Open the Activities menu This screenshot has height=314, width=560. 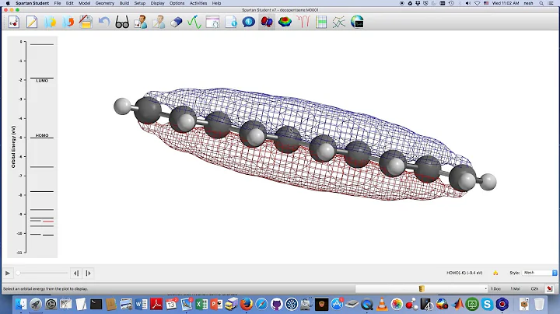pyautogui.click(x=198, y=3)
